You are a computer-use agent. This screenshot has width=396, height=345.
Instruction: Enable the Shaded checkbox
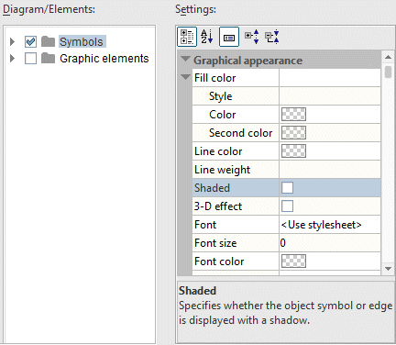(287, 188)
